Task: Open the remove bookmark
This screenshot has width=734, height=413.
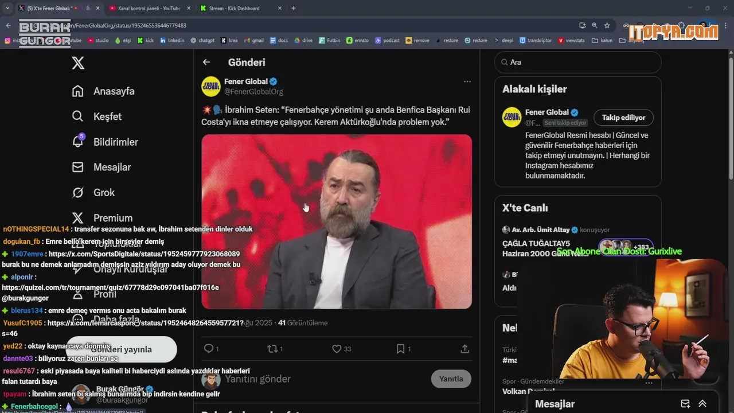Action: tap(417, 41)
